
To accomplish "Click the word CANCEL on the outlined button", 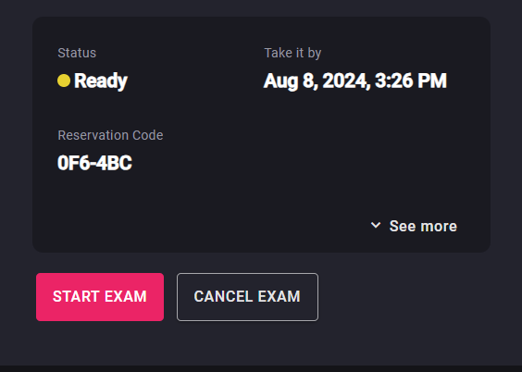I will (x=223, y=296).
